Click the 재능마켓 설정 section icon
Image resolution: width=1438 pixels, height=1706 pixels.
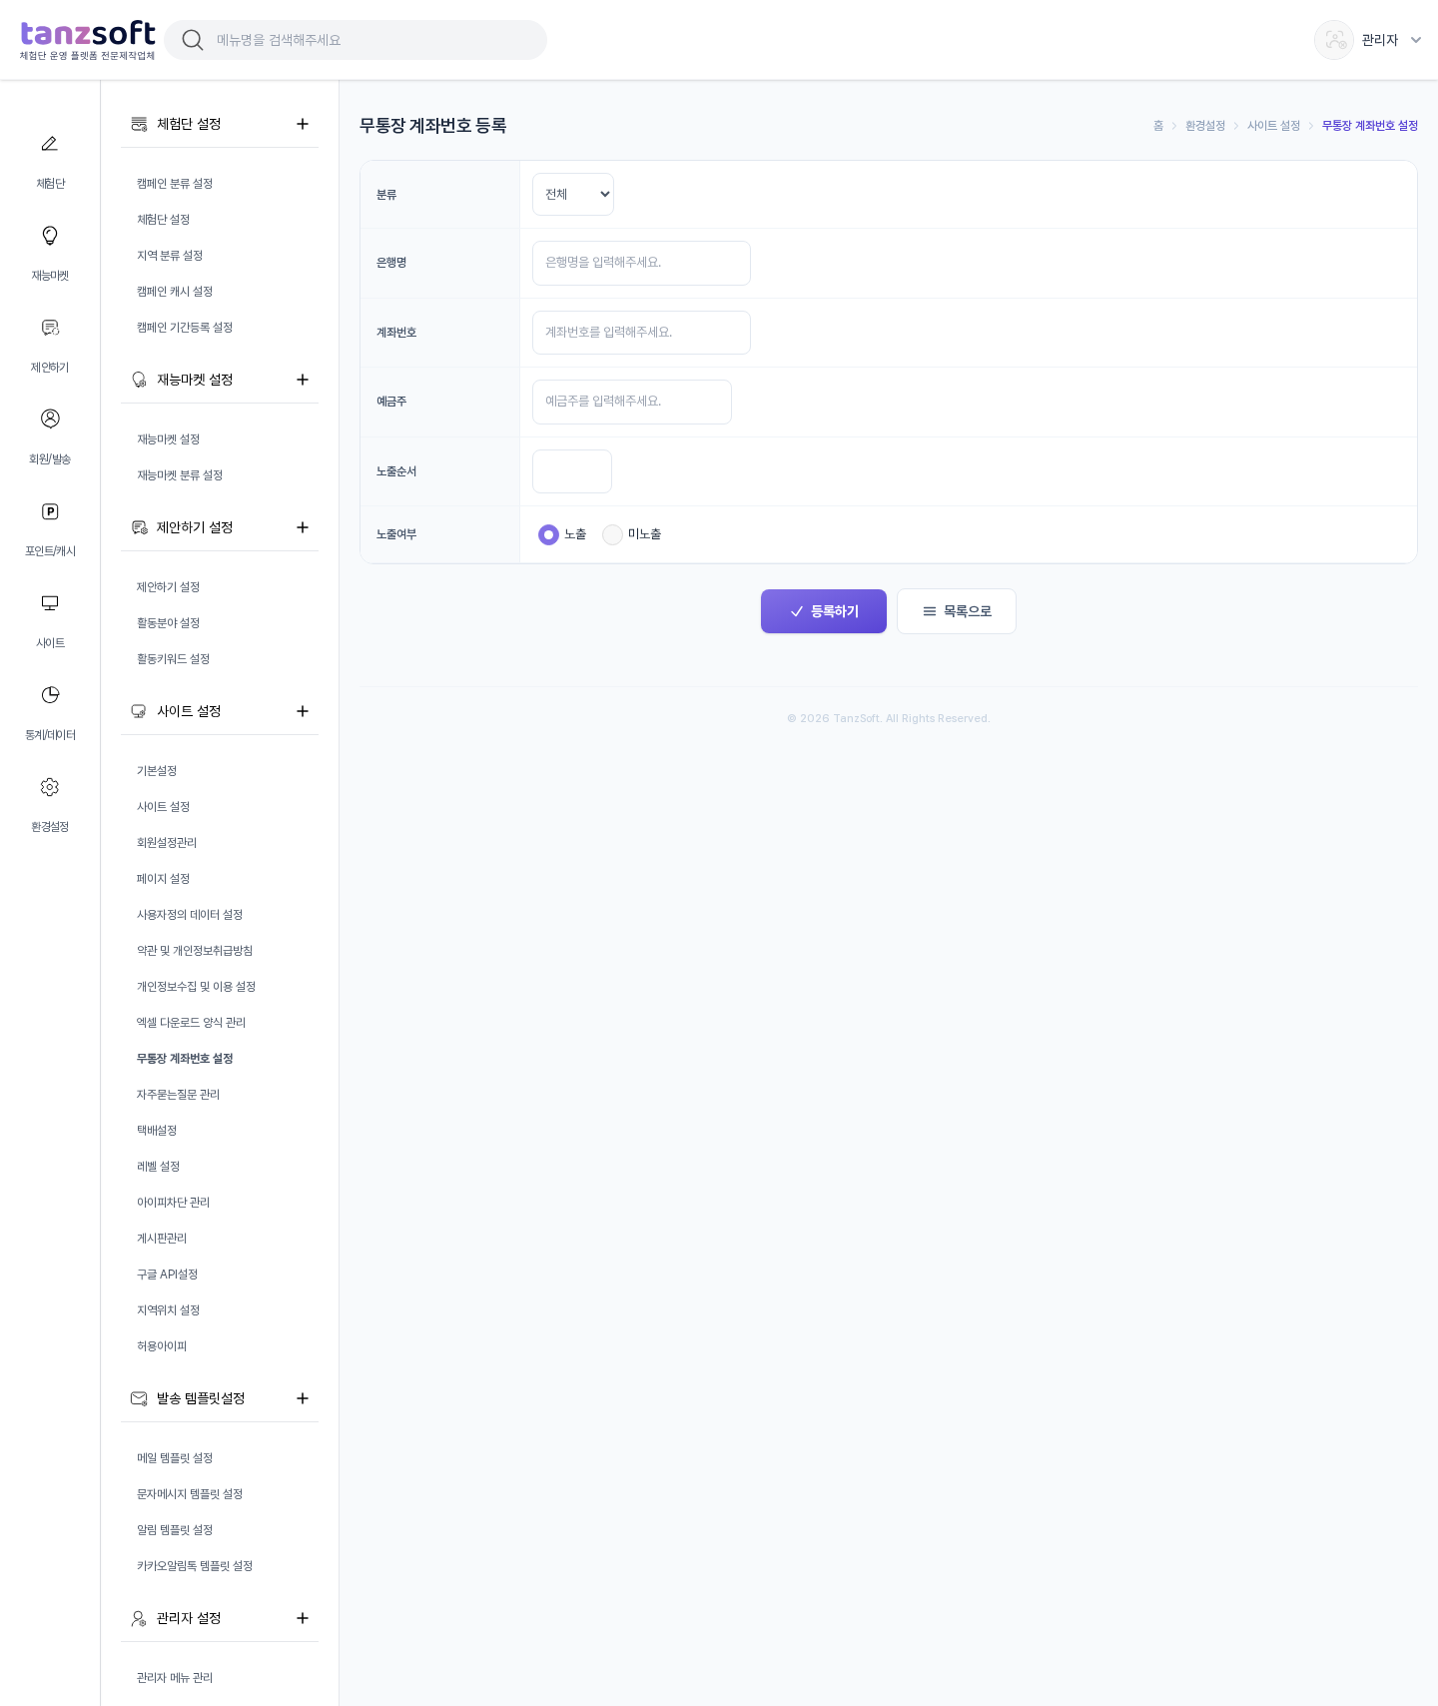(139, 380)
